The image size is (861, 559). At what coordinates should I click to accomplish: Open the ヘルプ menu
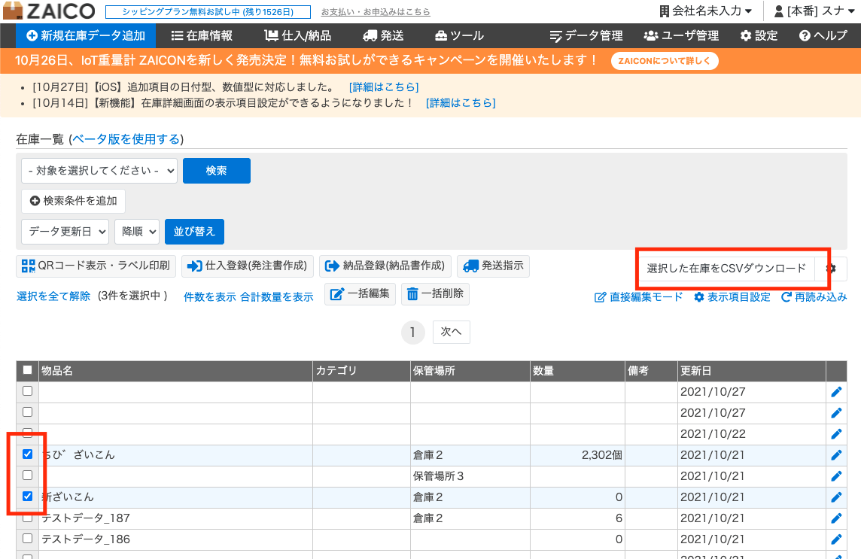(x=823, y=35)
